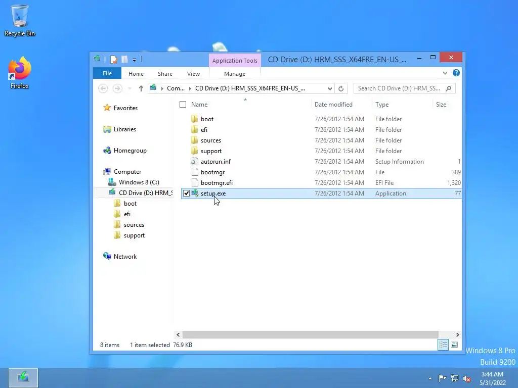This screenshot has height=388, width=518.
Task: Open the sources folder in navigation tree
Action: click(134, 225)
